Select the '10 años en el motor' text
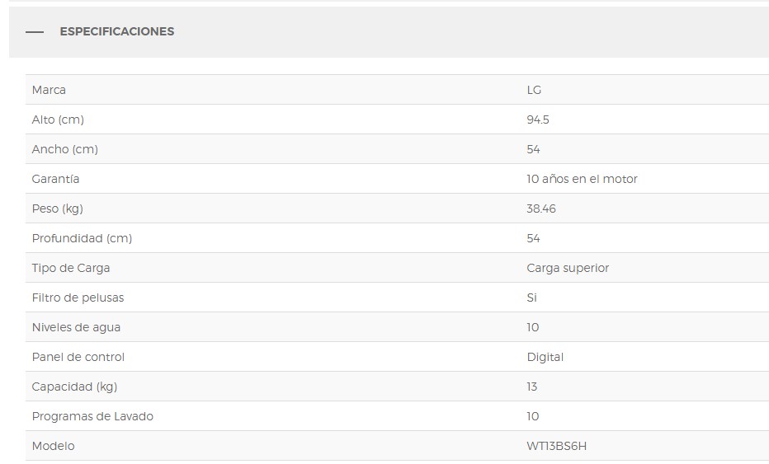The width and height of the screenshot is (769, 464). click(582, 179)
